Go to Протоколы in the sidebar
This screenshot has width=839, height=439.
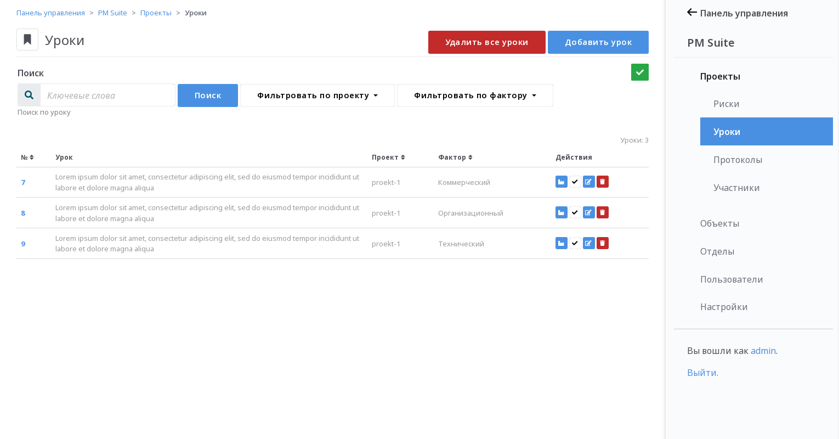pos(767,160)
